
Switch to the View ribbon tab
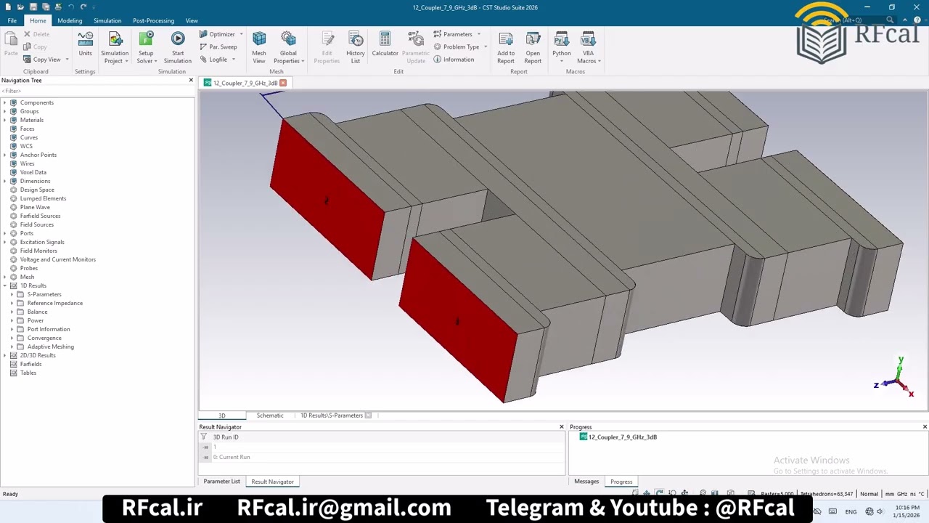point(192,20)
